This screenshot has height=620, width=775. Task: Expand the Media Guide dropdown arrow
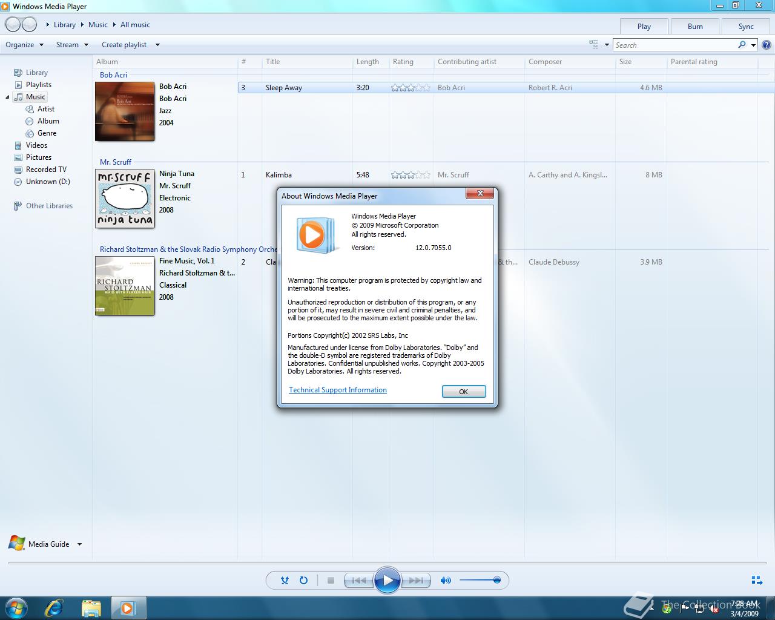pos(79,544)
